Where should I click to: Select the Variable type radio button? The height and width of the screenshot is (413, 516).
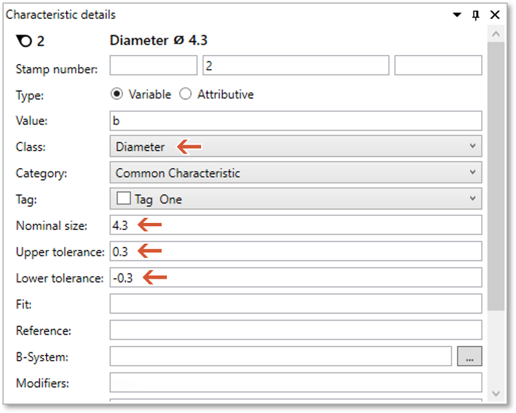coord(116,94)
